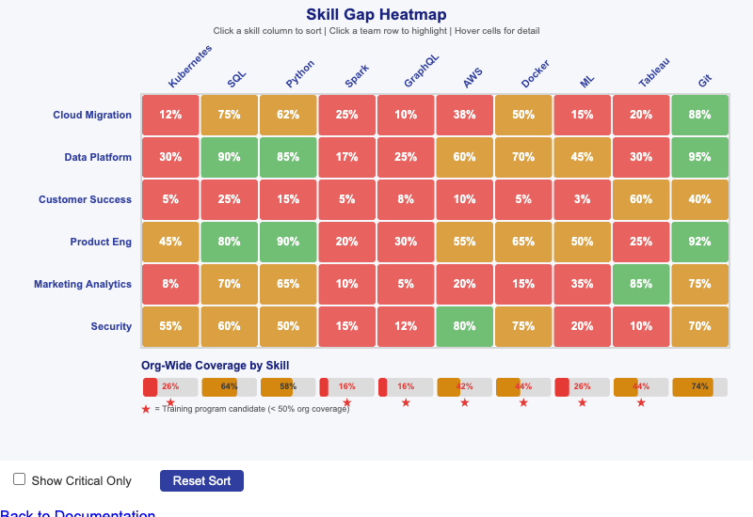Viewport: 753px width, 517px height.
Task: Click the star below the Spark coverage bar
Action: [x=347, y=402]
